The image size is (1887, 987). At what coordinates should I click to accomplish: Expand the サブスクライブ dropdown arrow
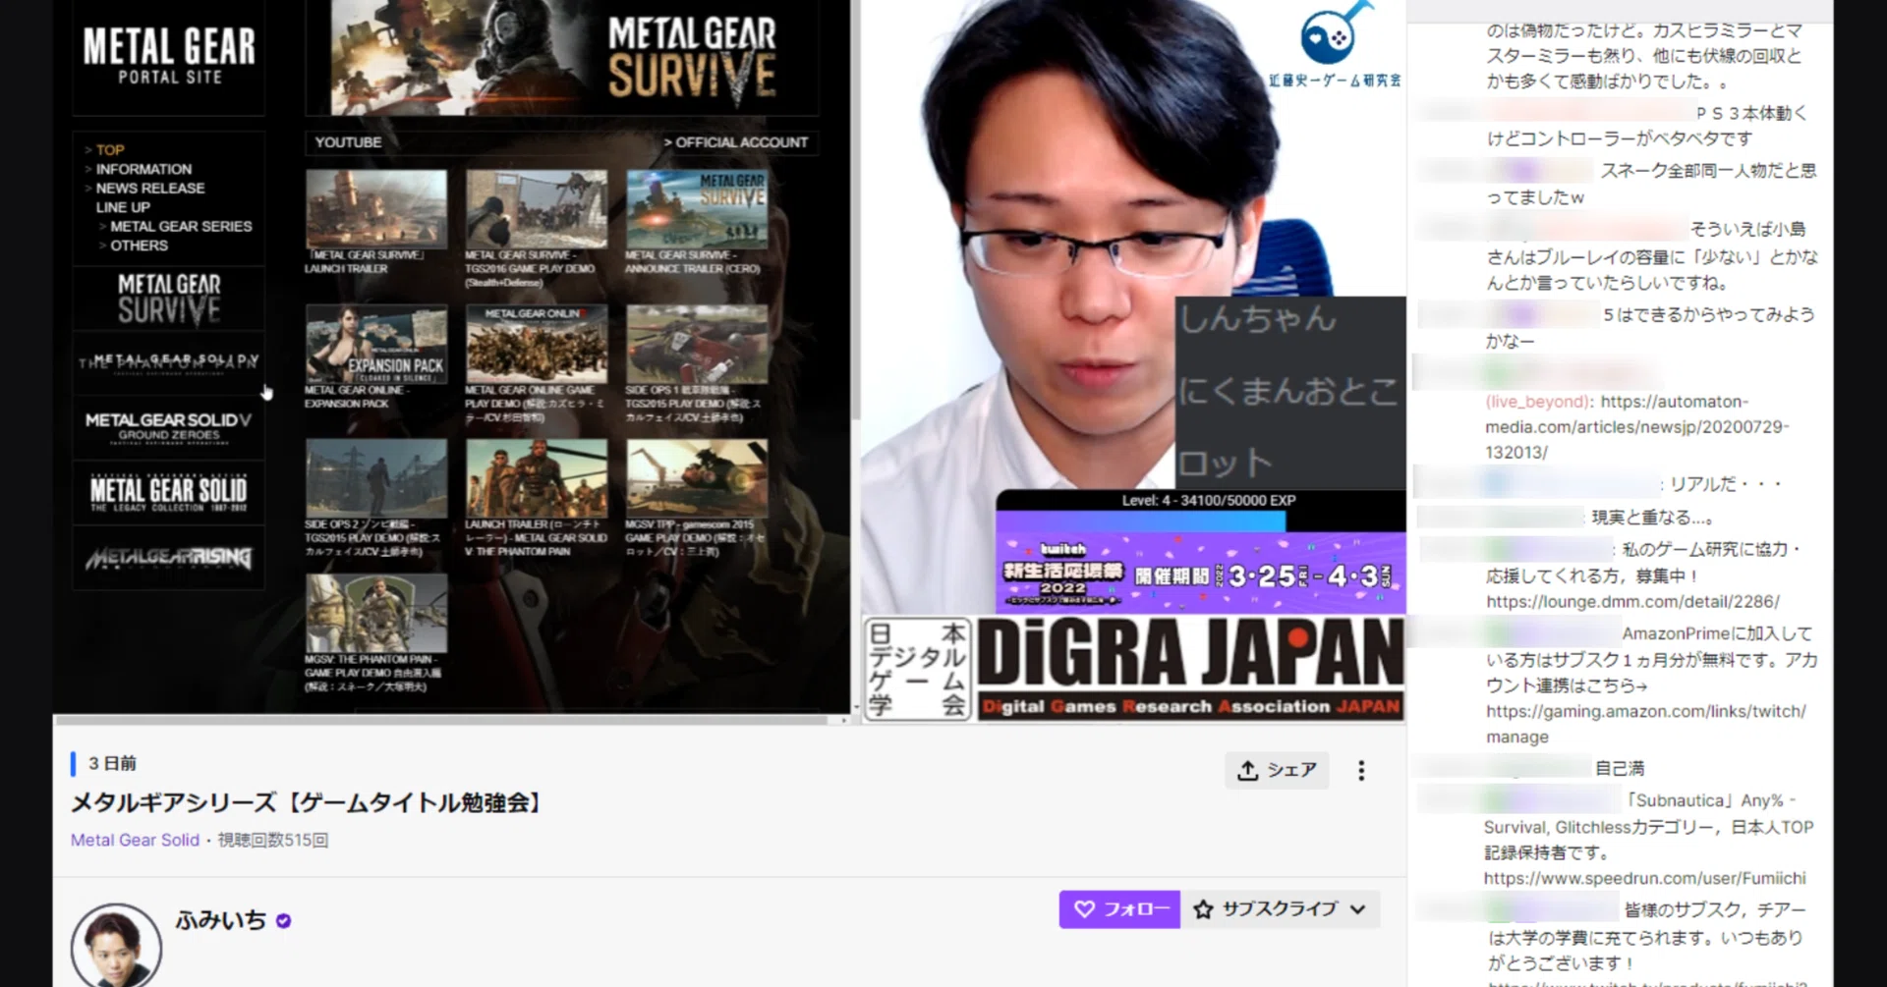[x=1358, y=909]
